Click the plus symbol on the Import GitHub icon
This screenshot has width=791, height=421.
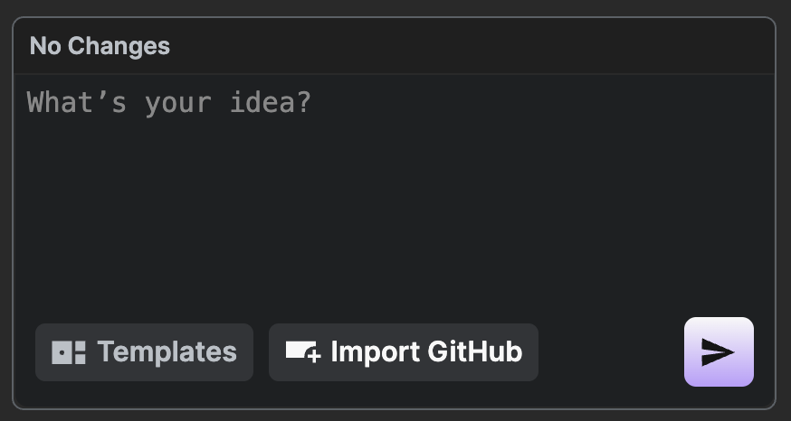(314, 356)
